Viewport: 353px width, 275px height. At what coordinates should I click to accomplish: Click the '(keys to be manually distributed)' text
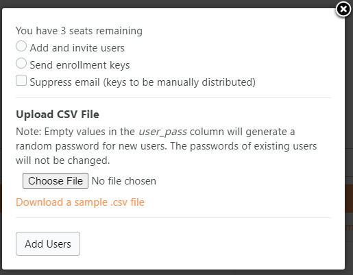[x=179, y=82]
